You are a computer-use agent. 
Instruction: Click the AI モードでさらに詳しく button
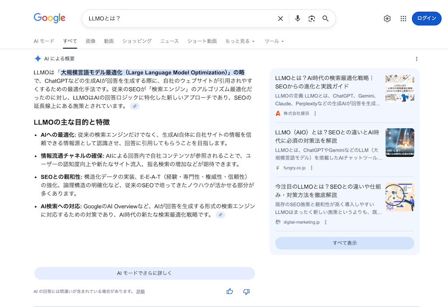(144, 273)
